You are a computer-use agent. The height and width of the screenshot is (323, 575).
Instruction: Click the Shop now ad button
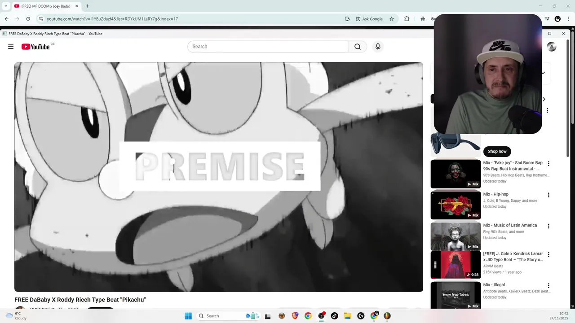(x=497, y=151)
